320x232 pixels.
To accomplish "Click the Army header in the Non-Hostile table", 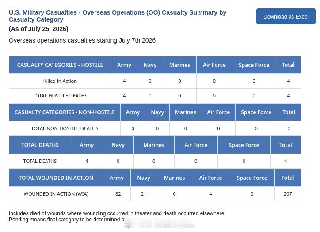I will (x=133, y=112).
